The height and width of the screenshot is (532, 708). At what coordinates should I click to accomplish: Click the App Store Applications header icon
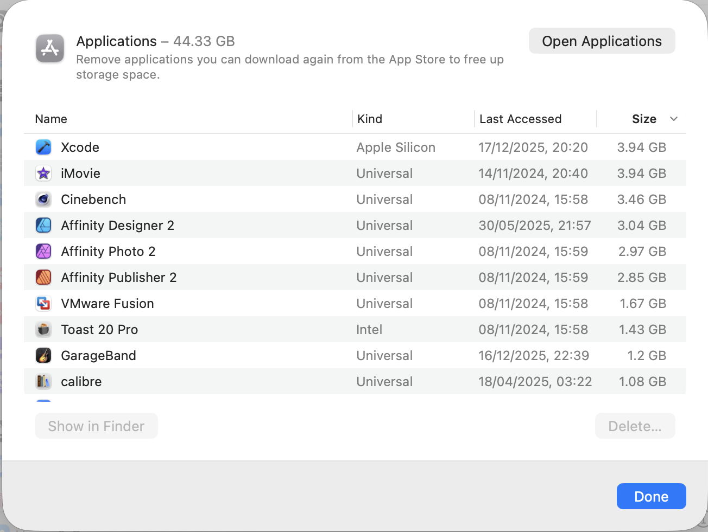50,48
